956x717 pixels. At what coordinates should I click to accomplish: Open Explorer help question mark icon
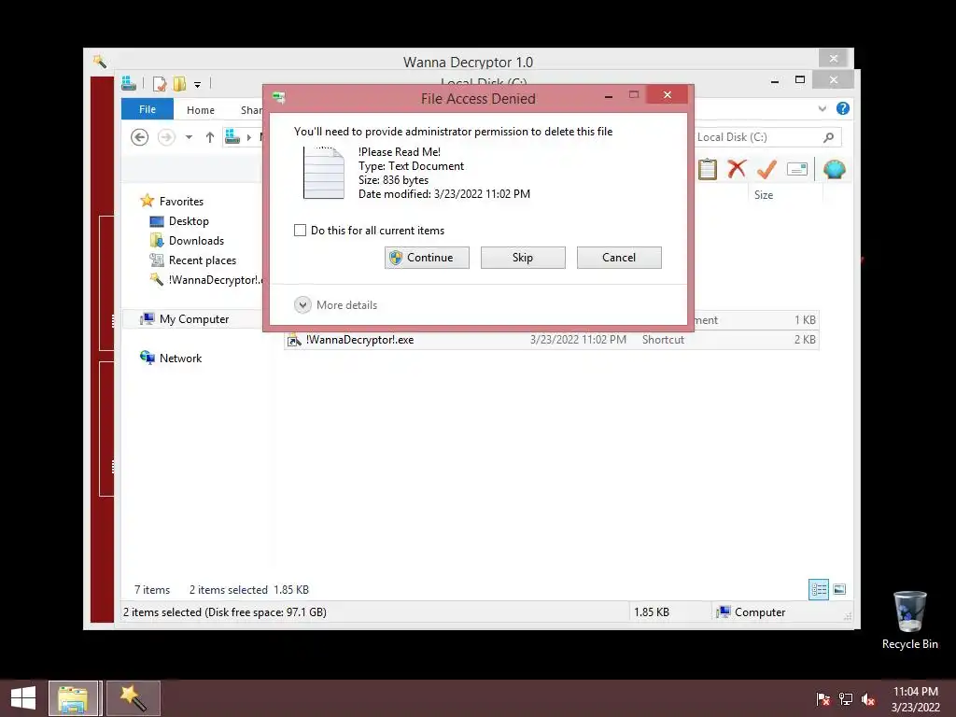(843, 108)
